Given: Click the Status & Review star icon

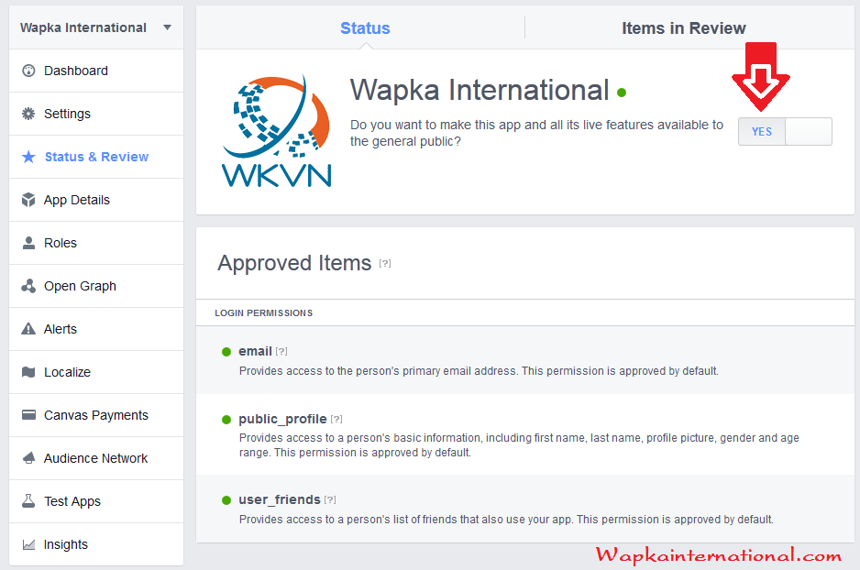Looking at the screenshot, I should point(28,157).
